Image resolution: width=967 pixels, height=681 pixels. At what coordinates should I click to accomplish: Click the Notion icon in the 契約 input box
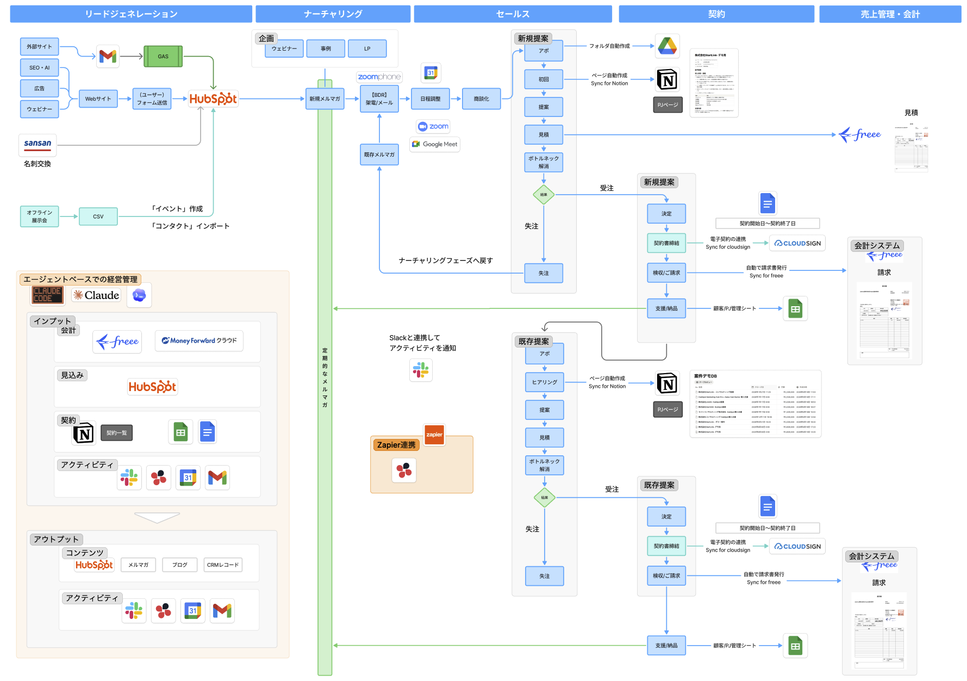point(84,434)
